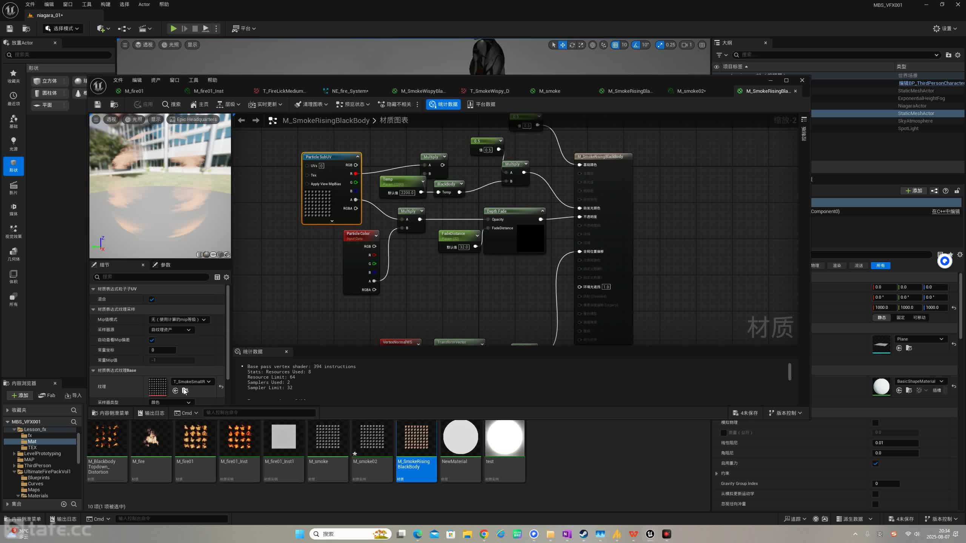The width and height of the screenshot is (966, 543).
Task: Click the Plane mesh preview thumbnail in the Details panel
Action: point(881,344)
